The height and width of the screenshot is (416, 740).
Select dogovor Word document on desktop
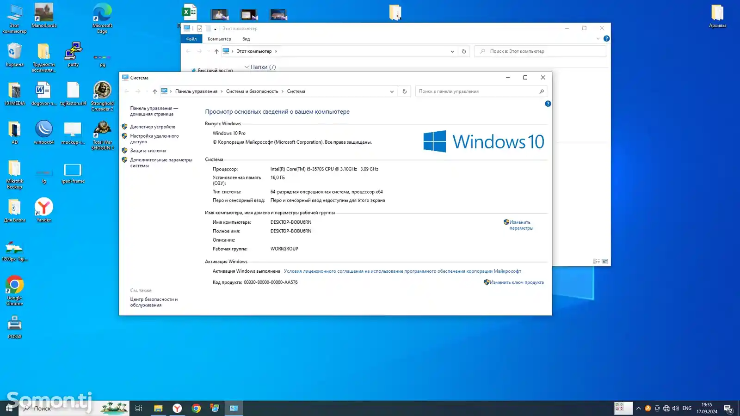coord(44,93)
